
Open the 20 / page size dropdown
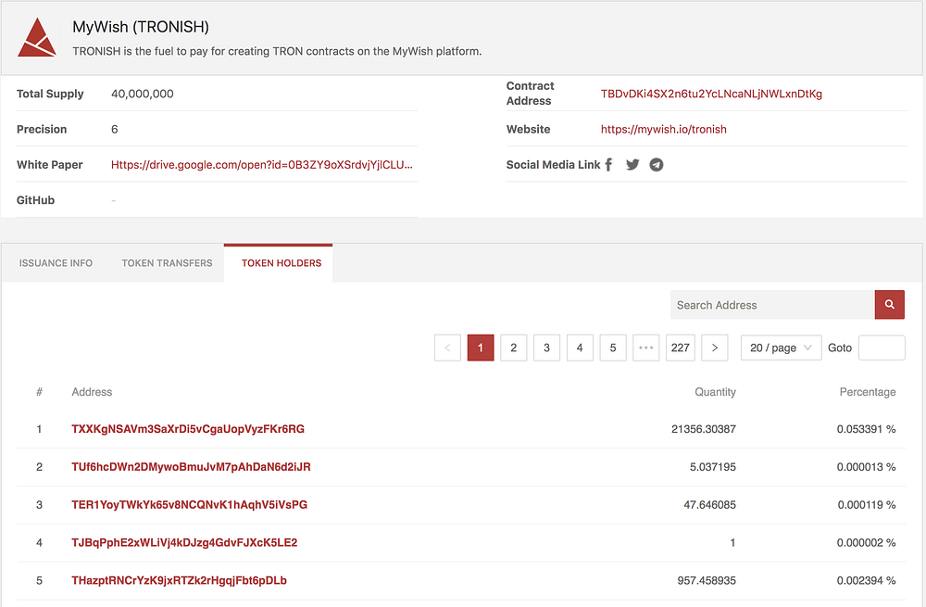click(781, 348)
